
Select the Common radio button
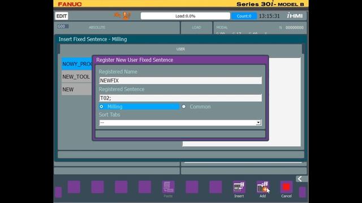click(184, 107)
